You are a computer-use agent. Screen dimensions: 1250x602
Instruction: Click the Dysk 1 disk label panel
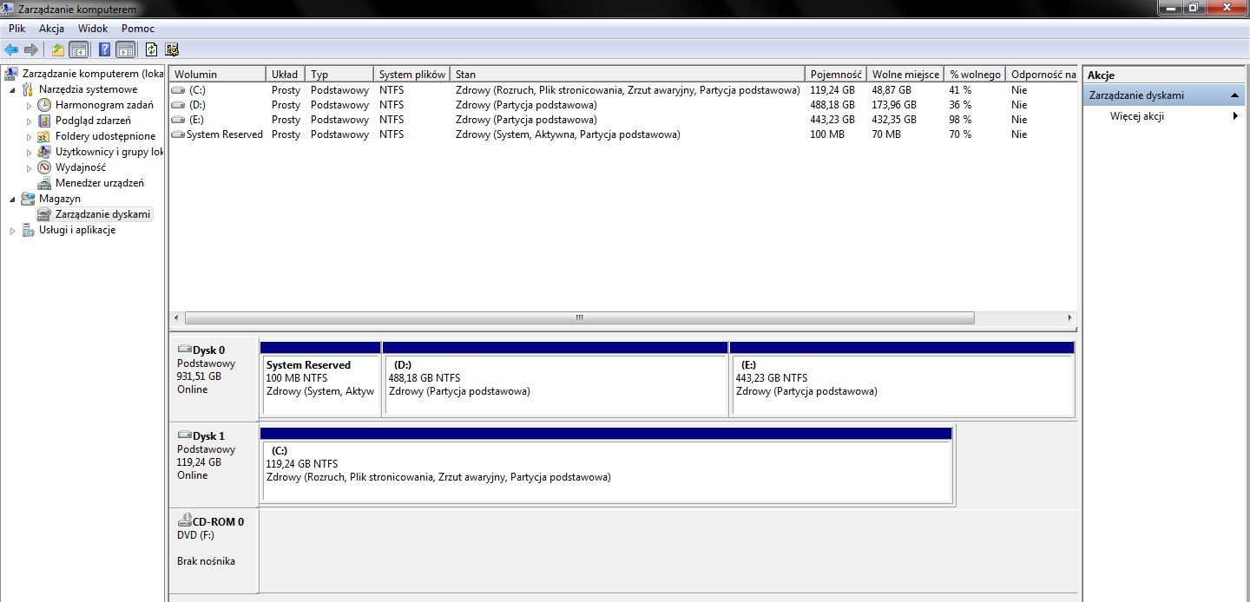(x=214, y=464)
